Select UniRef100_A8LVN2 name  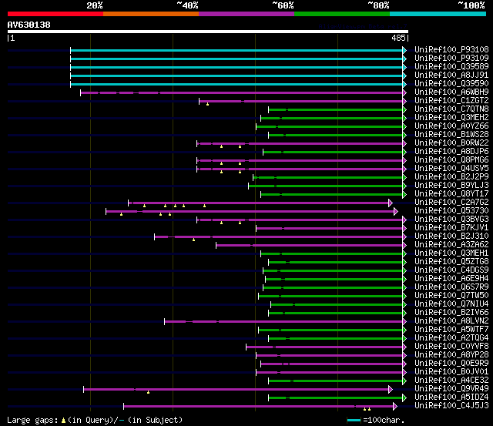pyautogui.click(x=451, y=321)
